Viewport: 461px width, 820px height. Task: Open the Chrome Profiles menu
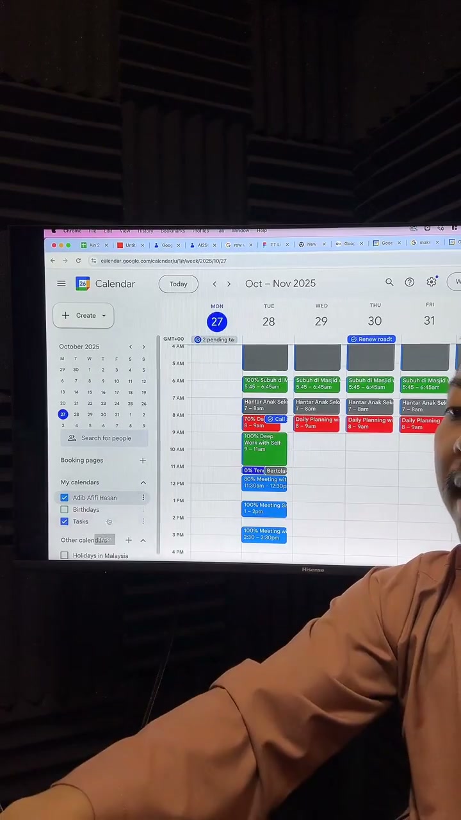pyautogui.click(x=200, y=231)
